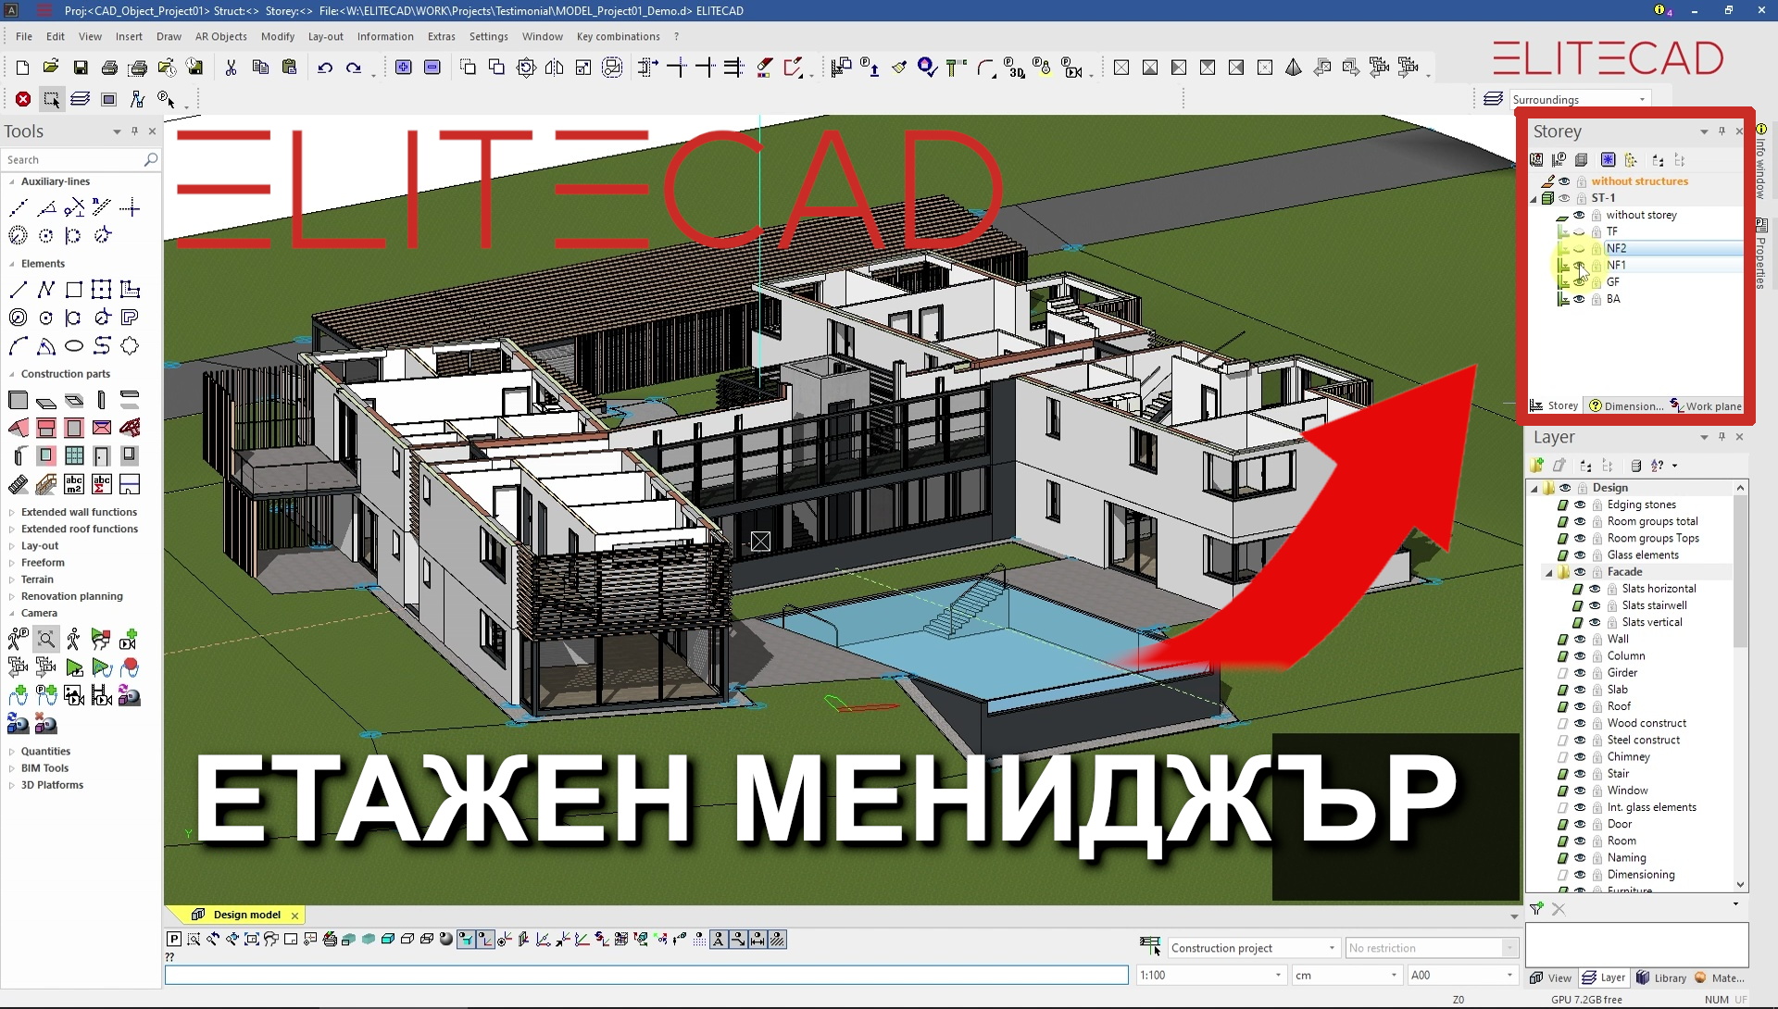Viewport: 1778px width, 1009px height.
Task: Switch to the Work plane tab
Action: 1706,405
